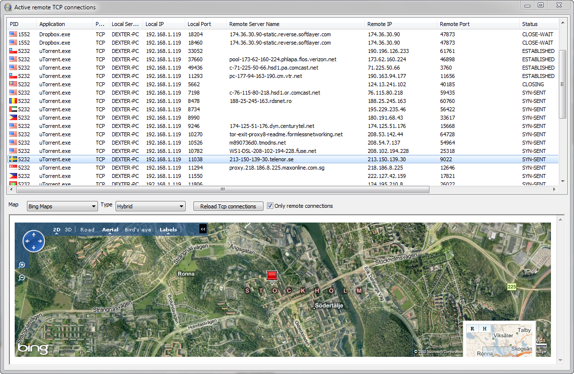Select the Road map view
Screen dimensions: 574x374
[87, 229]
